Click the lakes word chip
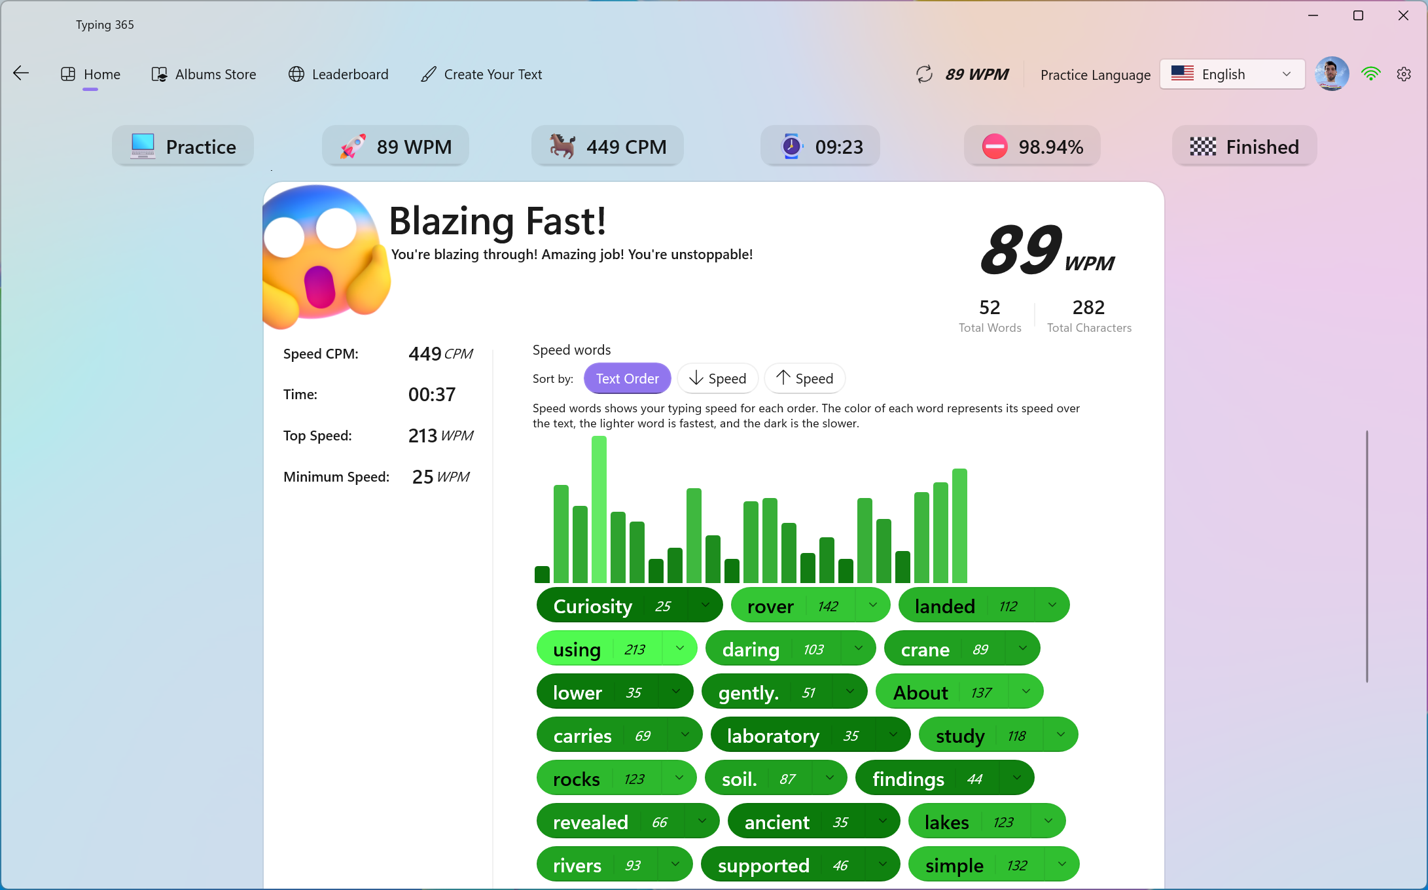 tap(987, 821)
